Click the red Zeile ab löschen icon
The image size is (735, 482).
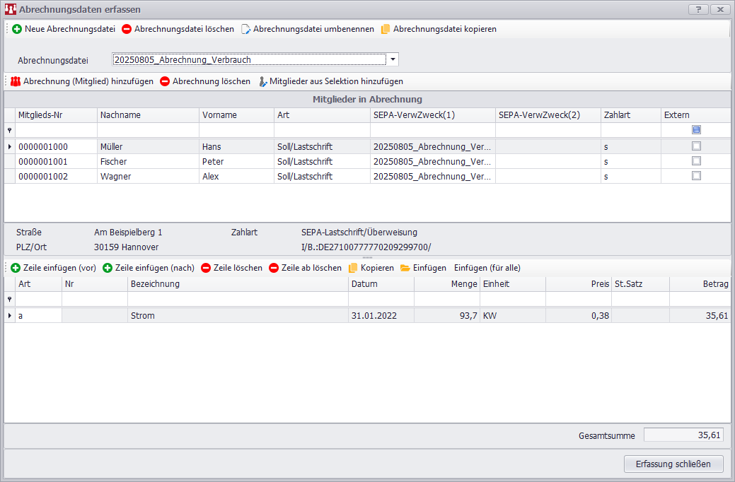[274, 268]
